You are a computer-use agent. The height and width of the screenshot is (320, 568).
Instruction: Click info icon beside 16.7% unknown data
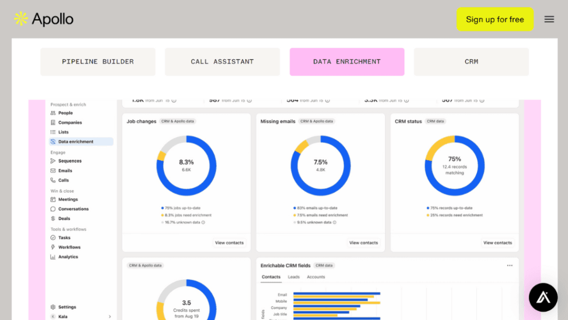pyautogui.click(x=203, y=222)
